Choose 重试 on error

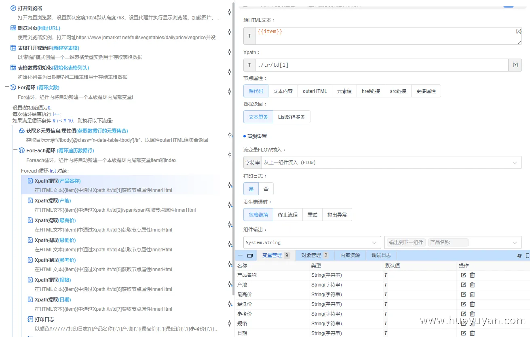click(313, 215)
